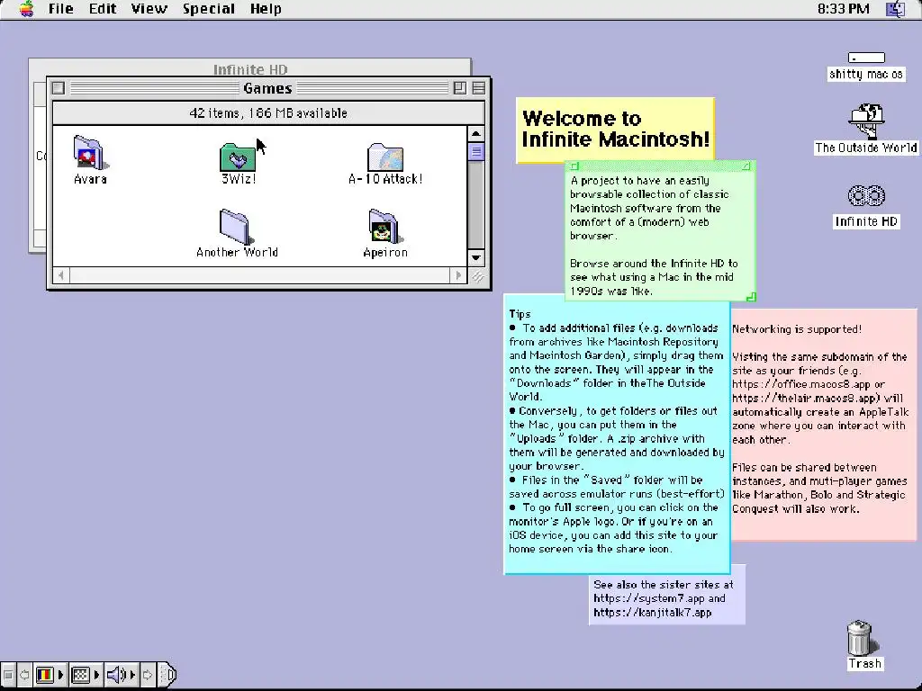Open the Help menu

pos(266,9)
